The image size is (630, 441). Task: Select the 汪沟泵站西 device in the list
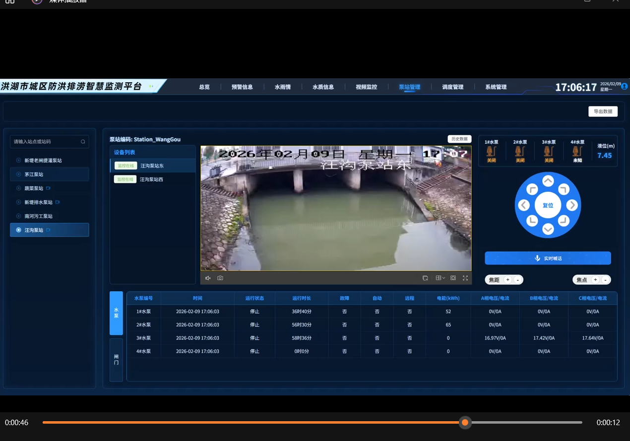pos(153,179)
